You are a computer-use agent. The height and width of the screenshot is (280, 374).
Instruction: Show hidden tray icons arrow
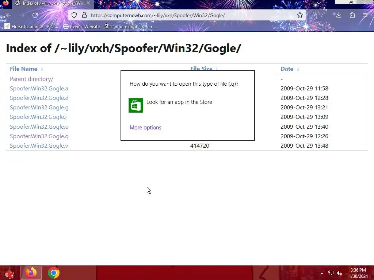point(322,273)
